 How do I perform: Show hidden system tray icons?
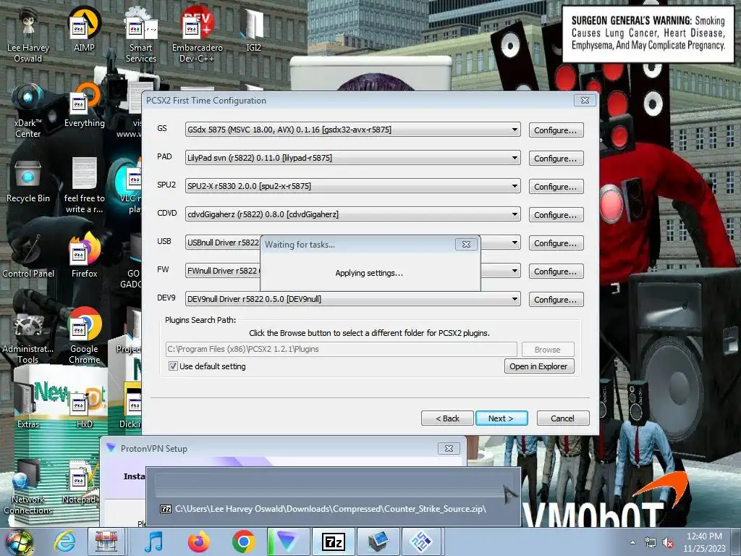(x=632, y=542)
